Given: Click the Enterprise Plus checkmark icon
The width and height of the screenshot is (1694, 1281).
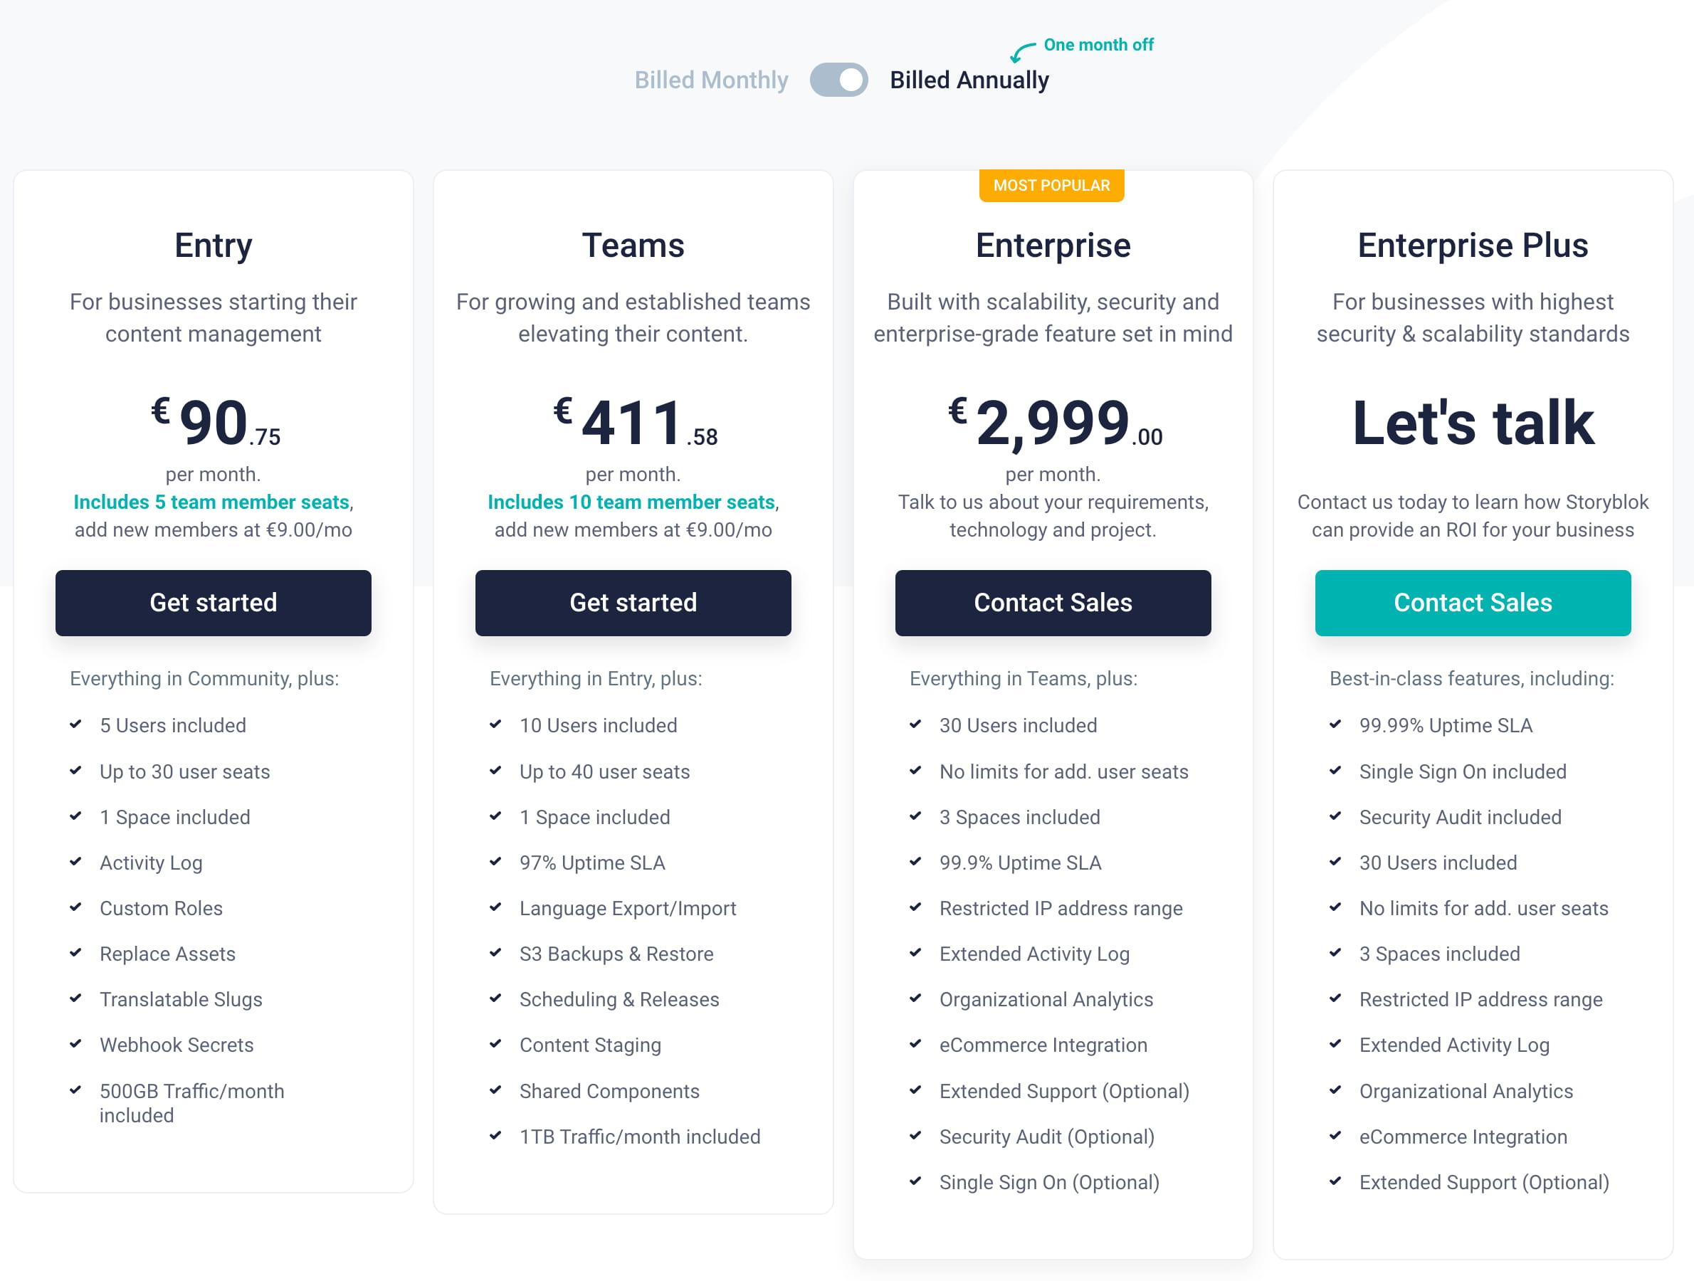Looking at the screenshot, I should point(1337,725).
